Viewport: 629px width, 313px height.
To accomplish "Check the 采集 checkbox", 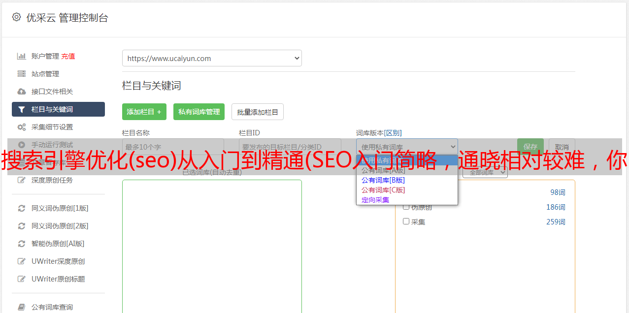I will pos(406,221).
